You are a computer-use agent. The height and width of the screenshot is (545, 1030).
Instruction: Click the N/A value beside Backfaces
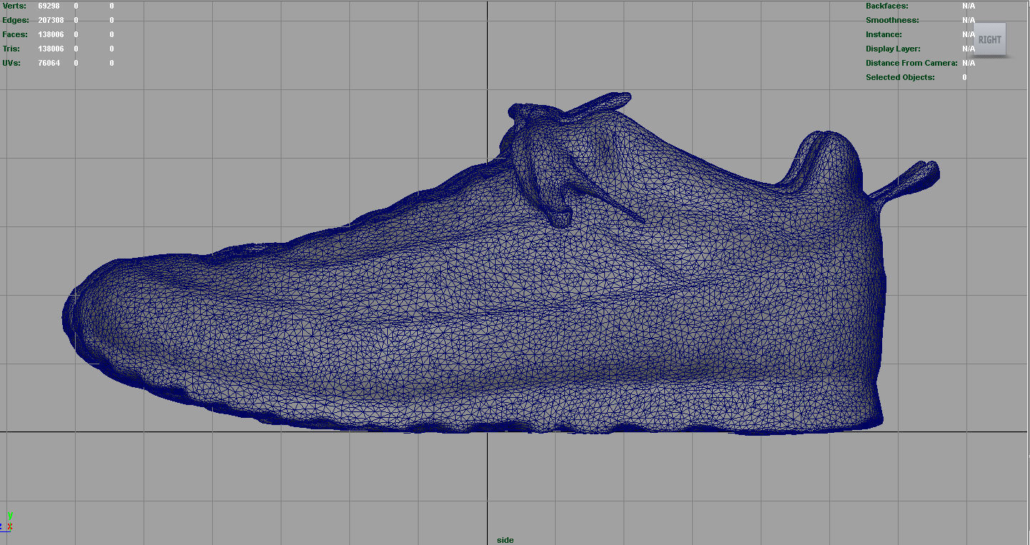point(969,6)
